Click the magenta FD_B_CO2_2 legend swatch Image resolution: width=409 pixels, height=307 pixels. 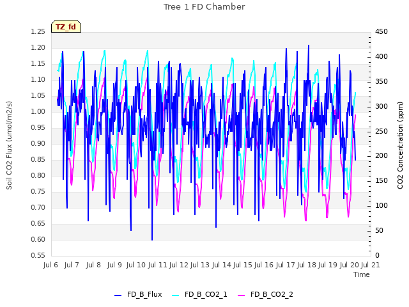[242, 295]
